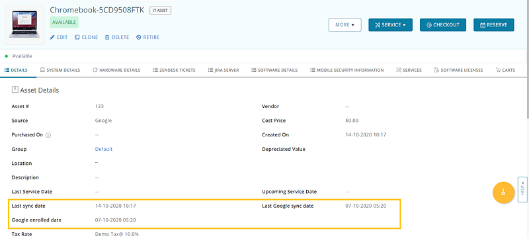The width and height of the screenshot is (529, 238).
Task: Open the Carts tab
Action: (x=505, y=71)
